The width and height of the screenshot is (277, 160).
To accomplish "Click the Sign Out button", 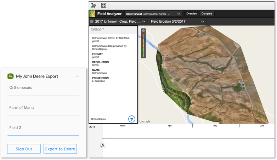I will point(24,149).
